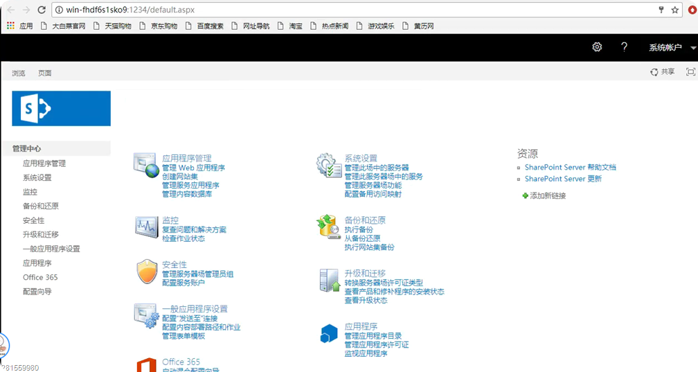Select 系统设置 in the left navigation
698x372 pixels.
click(37, 178)
